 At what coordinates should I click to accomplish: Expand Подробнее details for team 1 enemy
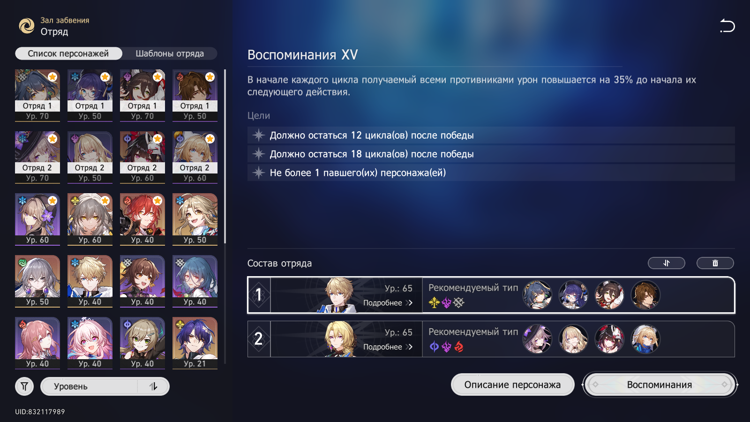(x=388, y=303)
